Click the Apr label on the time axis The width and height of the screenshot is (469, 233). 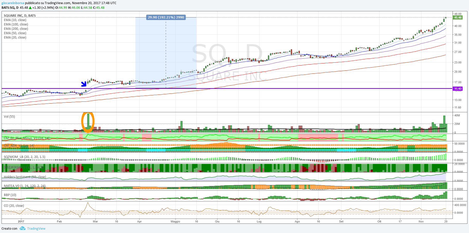point(139,221)
